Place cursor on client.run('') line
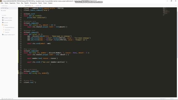Screen dimensions: 178x100 tap(30, 82)
